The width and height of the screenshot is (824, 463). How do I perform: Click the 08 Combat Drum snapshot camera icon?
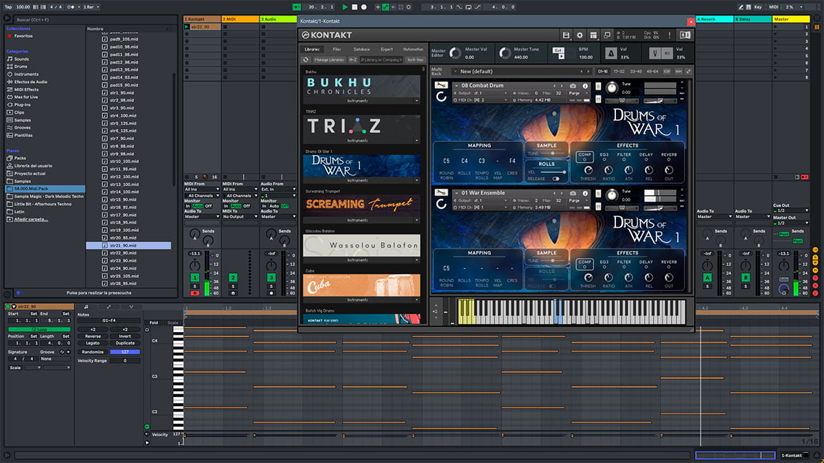pos(573,86)
